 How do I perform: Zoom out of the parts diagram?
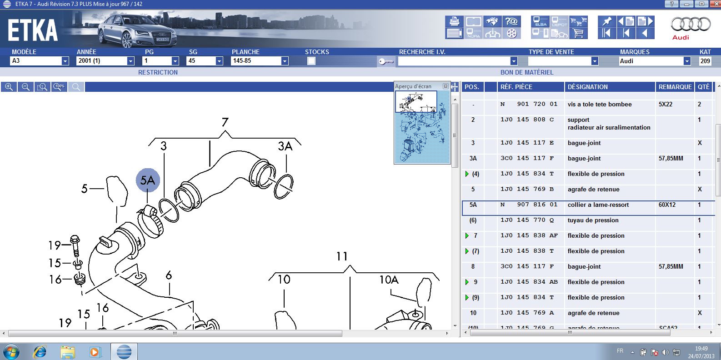click(x=26, y=87)
